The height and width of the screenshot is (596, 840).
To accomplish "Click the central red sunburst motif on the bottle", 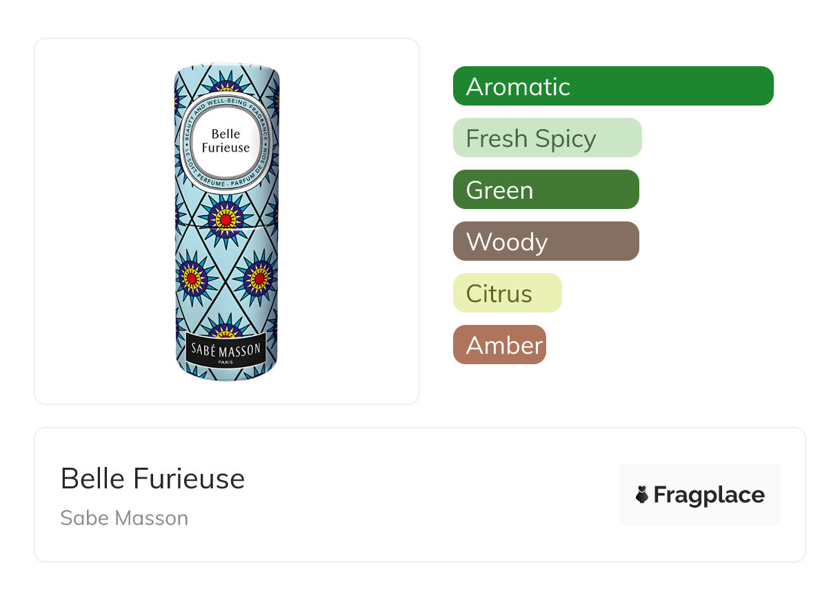I will 226,219.
